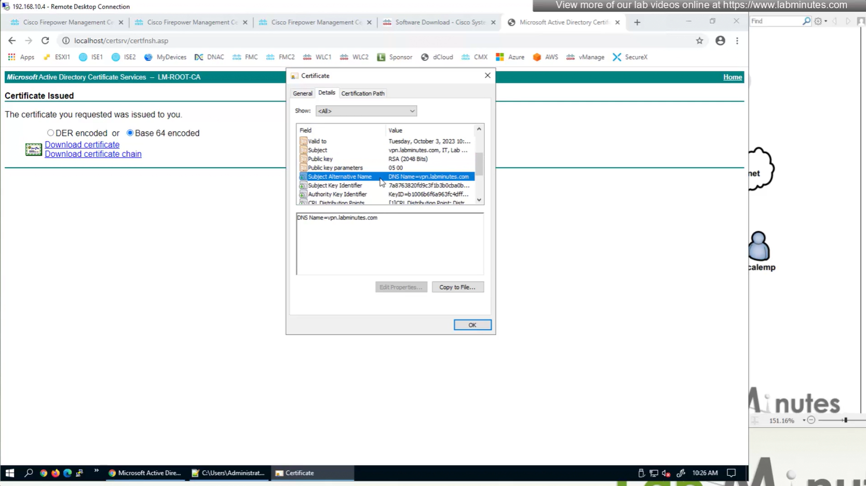Expand the Show filter dropdown
This screenshot has width=866, height=486.
[366, 111]
